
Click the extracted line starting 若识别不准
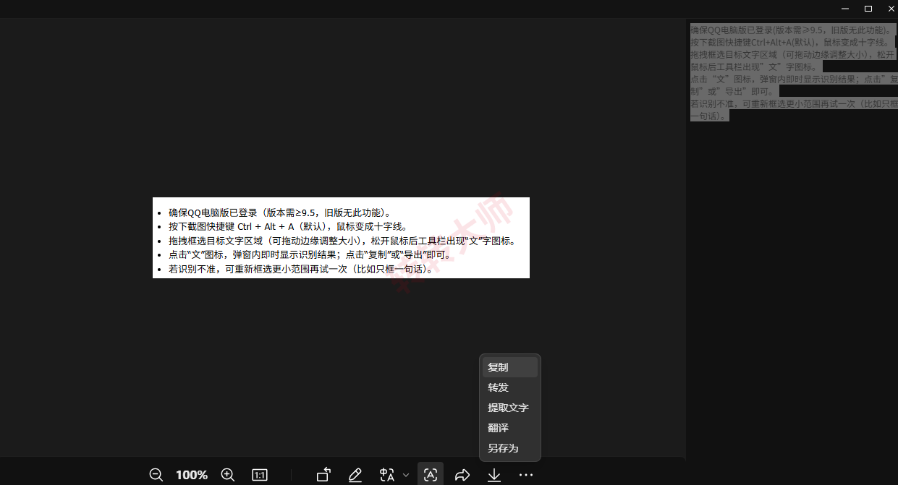tap(794, 109)
